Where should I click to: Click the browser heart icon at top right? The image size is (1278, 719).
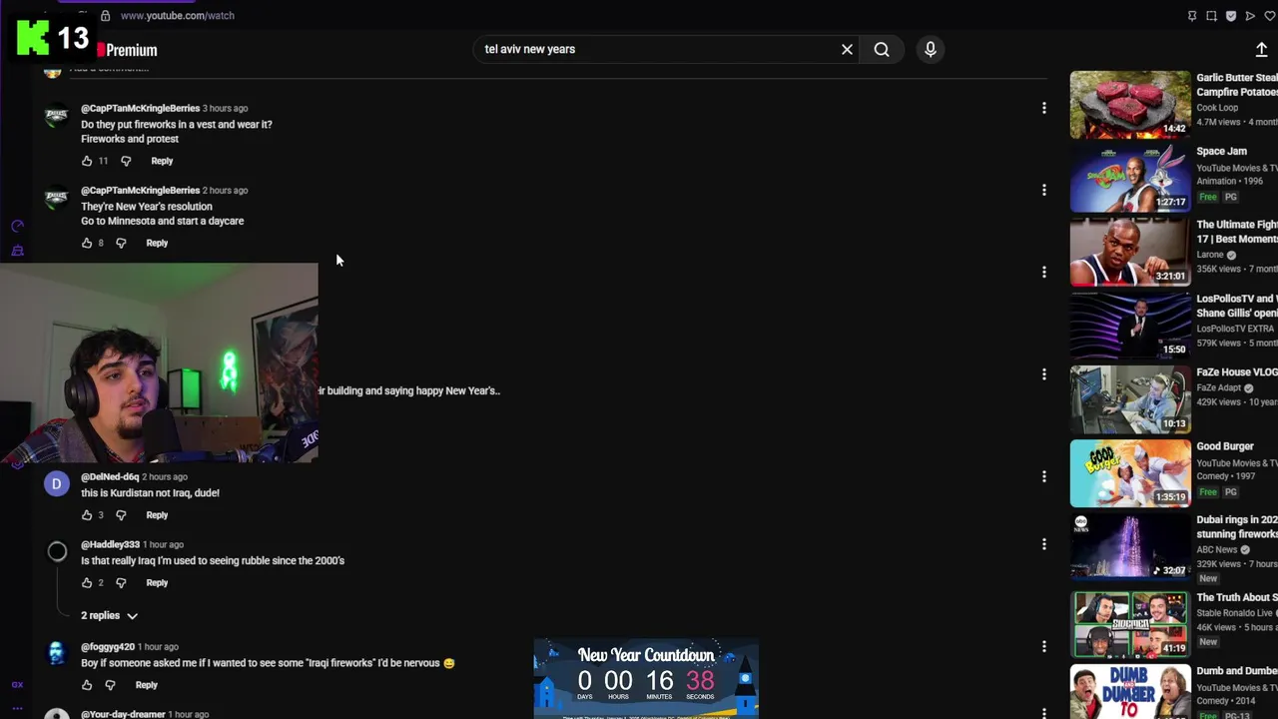[x=1270, y=16]
